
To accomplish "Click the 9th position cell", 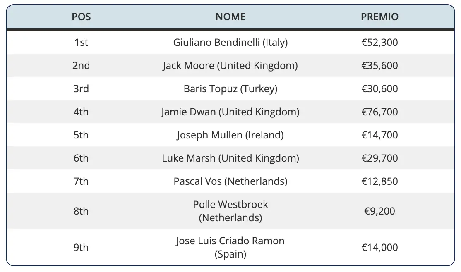I will point(81,247).
